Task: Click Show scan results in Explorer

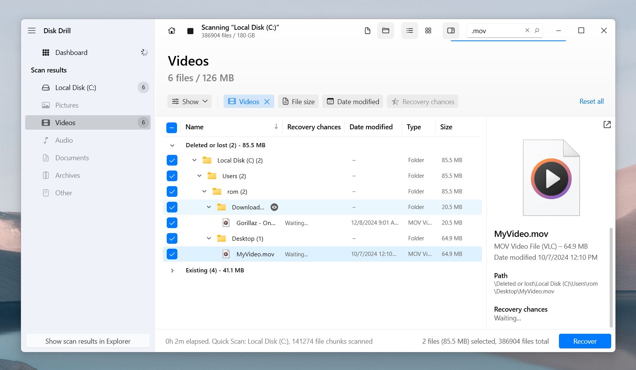Action: click(x=88, y=341)
